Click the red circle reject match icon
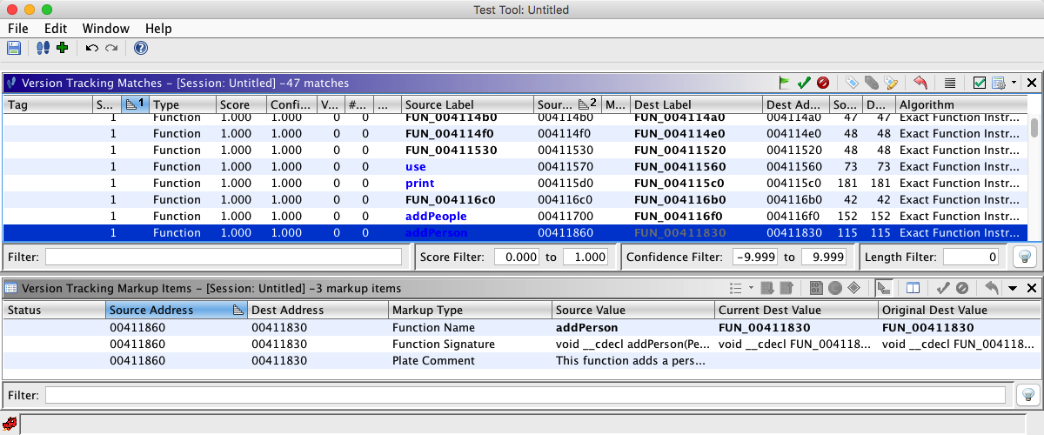The height and width of the screenshot is (435, 1044). click(822, 83)
